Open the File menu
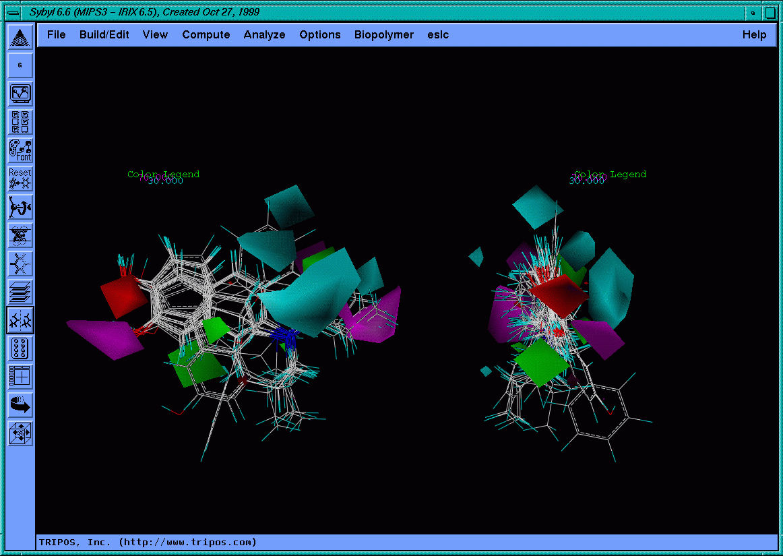The height and width of the screenshot is (556, 783). tap(57, 35)
